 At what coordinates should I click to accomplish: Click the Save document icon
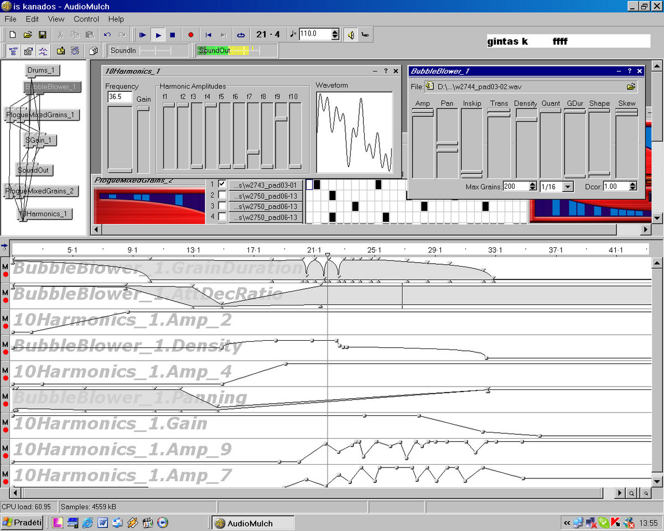tap(42, 35)
